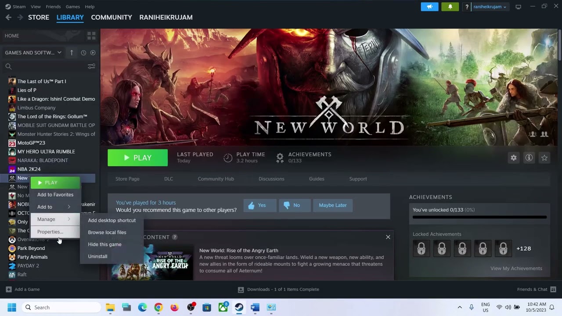Click the sort ascending arrow in library
This screenshot has height=316, width=562.
72,53
